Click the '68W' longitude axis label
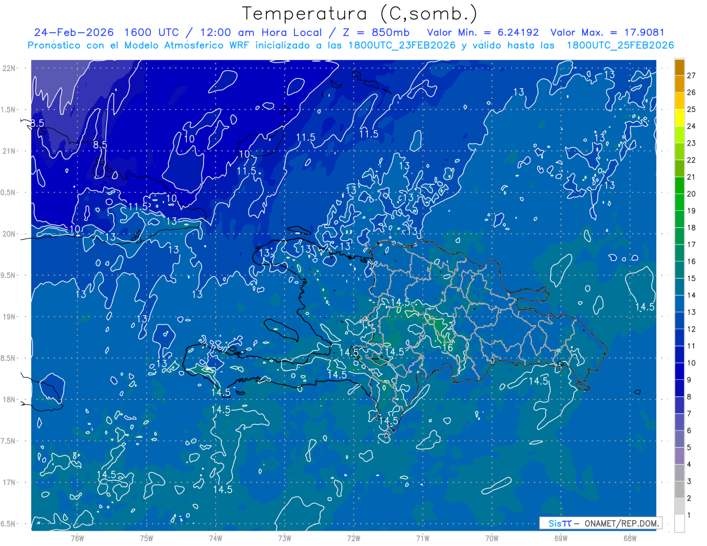Image resolution: width=707 pixels, height=546 pixels. [x=630, y=538]
